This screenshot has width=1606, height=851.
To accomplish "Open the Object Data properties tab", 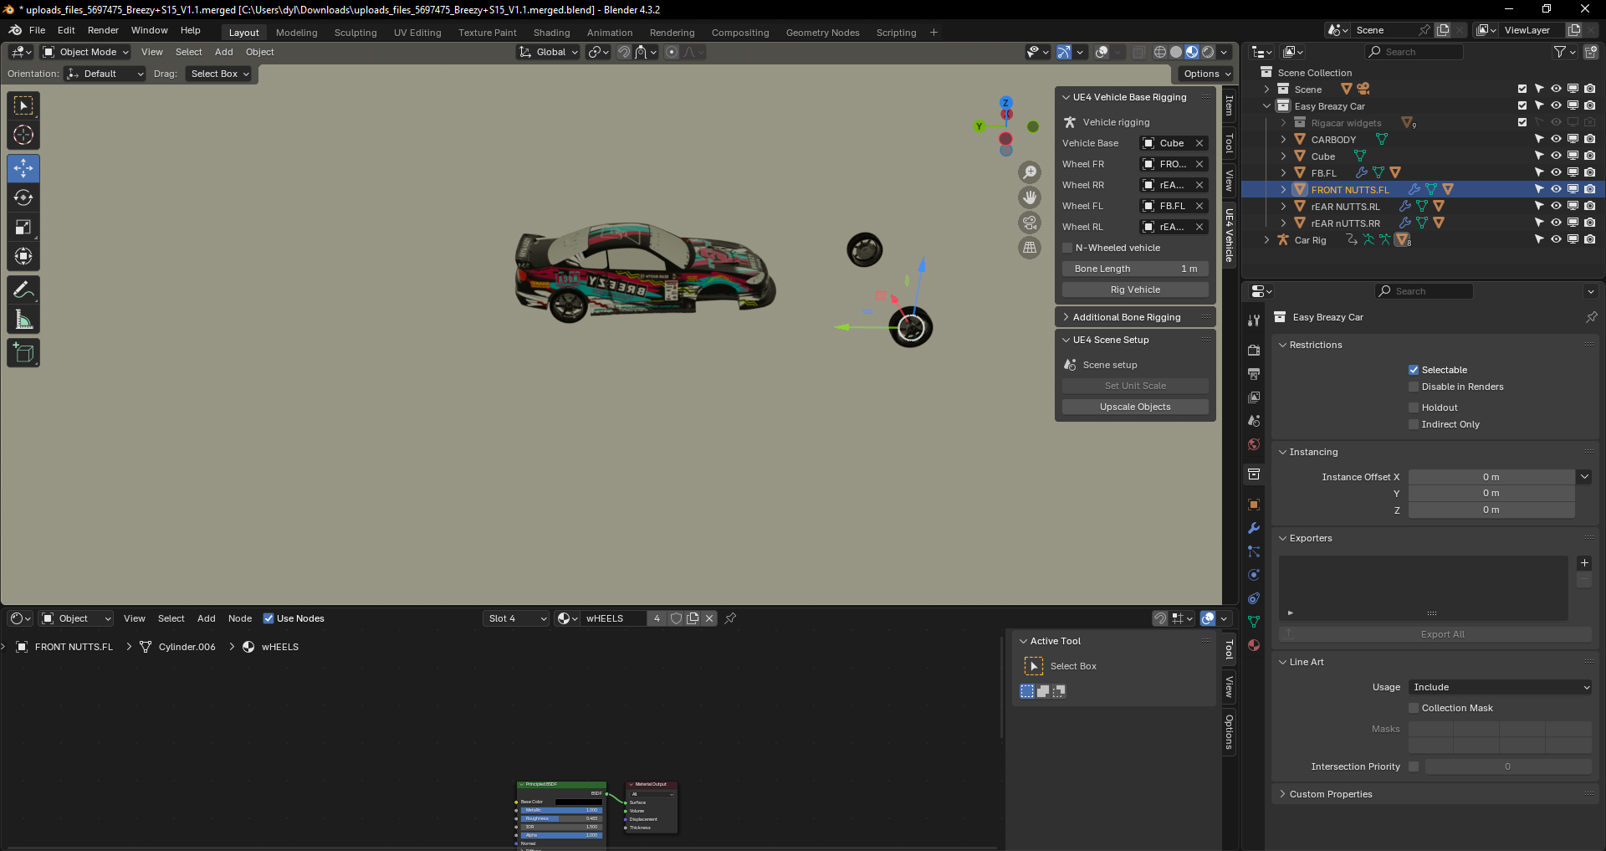I will (x=1254, y=622).
